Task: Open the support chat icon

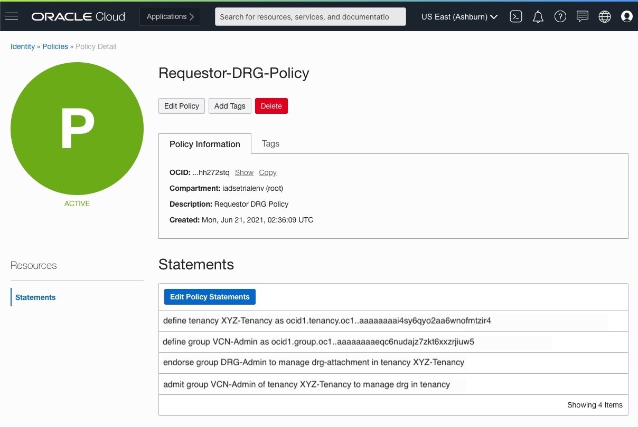Action: (583, 17)
